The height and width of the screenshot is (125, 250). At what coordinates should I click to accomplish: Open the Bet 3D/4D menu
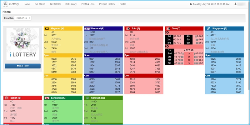point(41,4)
